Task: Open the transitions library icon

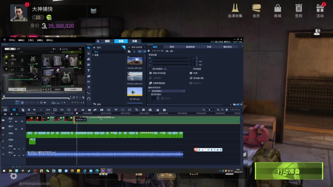Action: [89, 65]
